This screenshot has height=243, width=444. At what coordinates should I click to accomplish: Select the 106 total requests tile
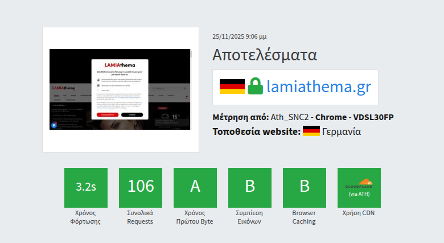[141, 187]
